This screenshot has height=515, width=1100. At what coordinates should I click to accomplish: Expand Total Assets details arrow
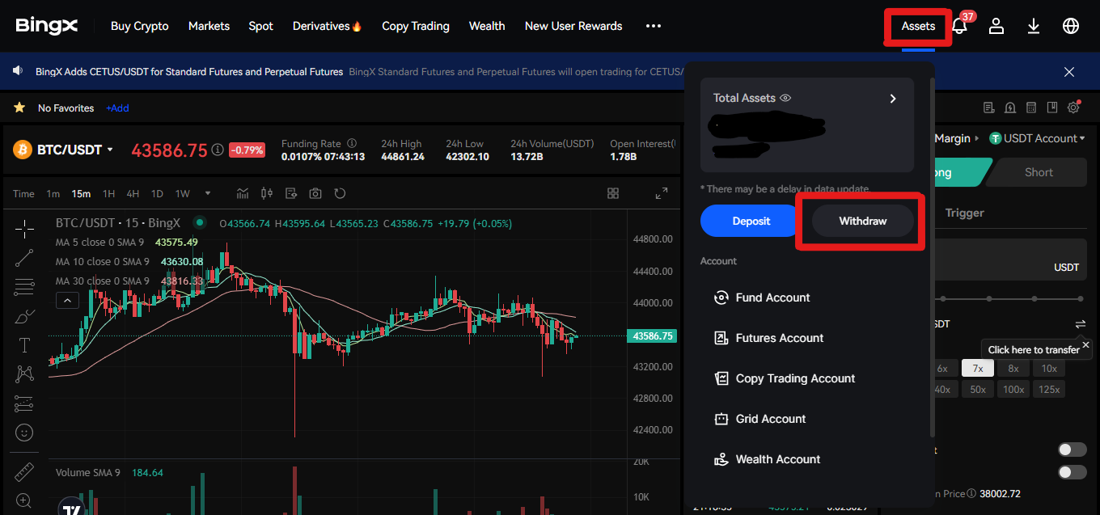tap(893, 99)
